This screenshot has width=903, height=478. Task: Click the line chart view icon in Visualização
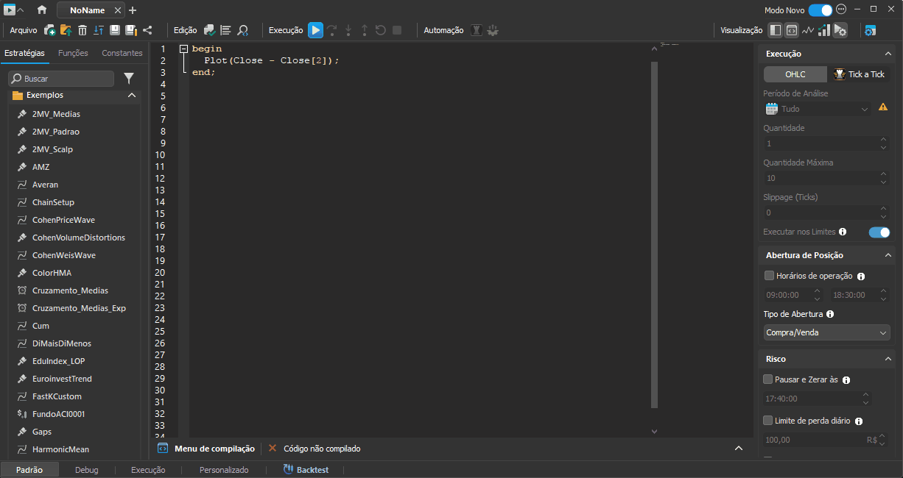[808, 30]
